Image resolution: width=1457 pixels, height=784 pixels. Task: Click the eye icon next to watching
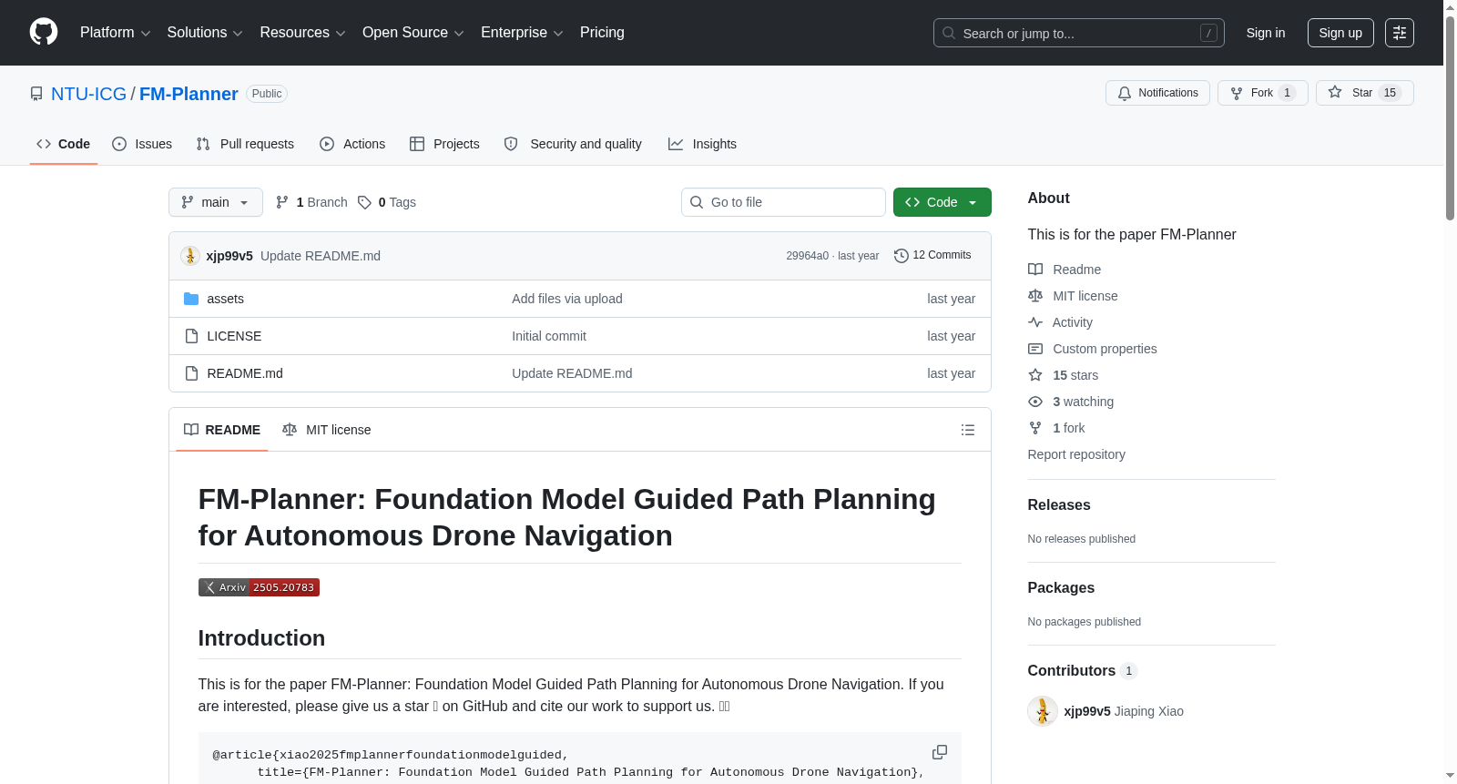[1035, 402]
